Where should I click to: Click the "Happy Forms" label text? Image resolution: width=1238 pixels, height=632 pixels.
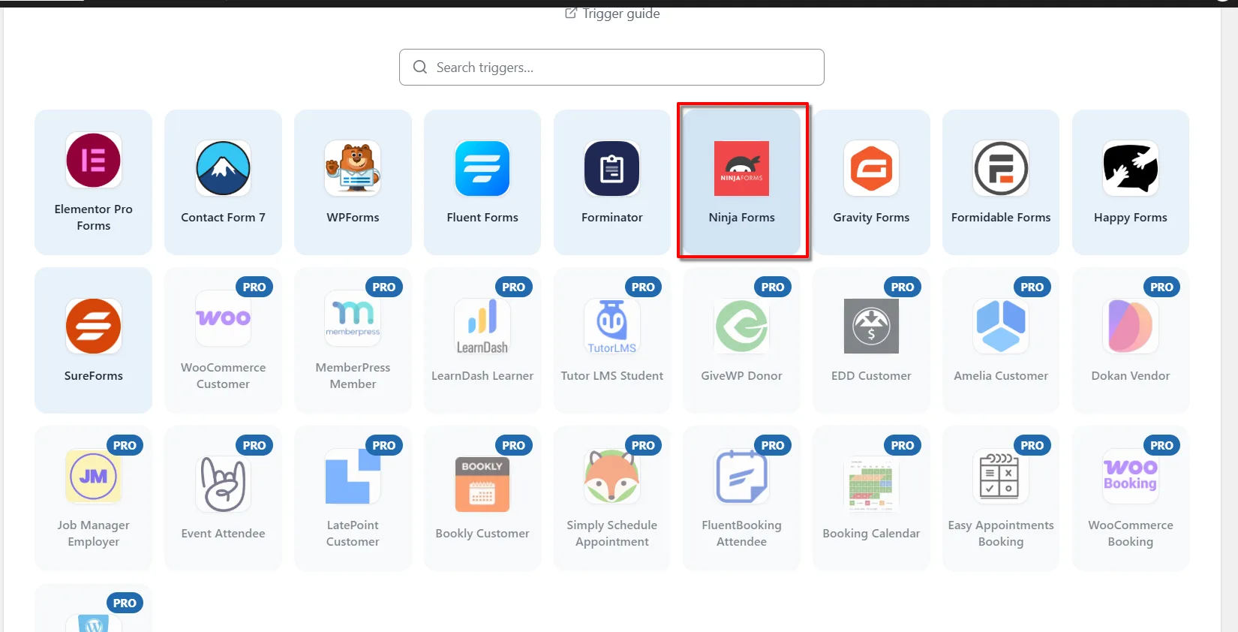point(1131,218)
